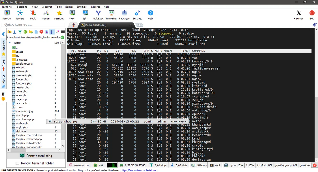This screenshot has height=172, width=318.
Task: Activate the MultiExec toolbar icon
Action: [x=98, y=15]
